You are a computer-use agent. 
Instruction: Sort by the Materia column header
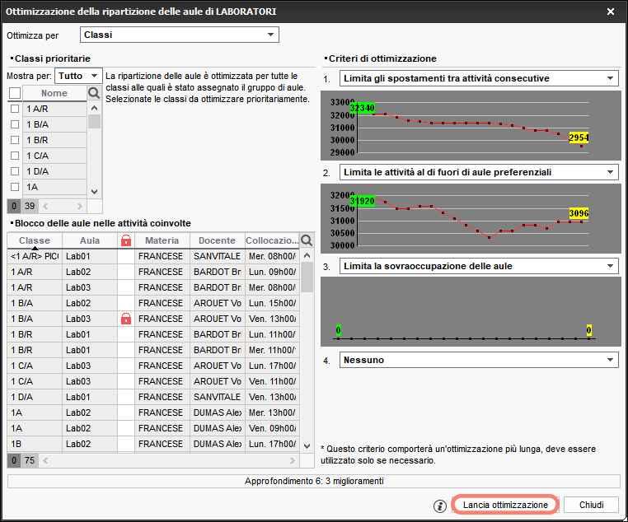tap(162, 240)
